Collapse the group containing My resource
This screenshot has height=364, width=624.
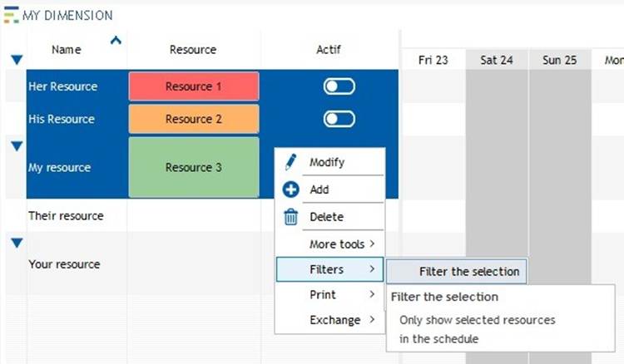click(17, 146)
